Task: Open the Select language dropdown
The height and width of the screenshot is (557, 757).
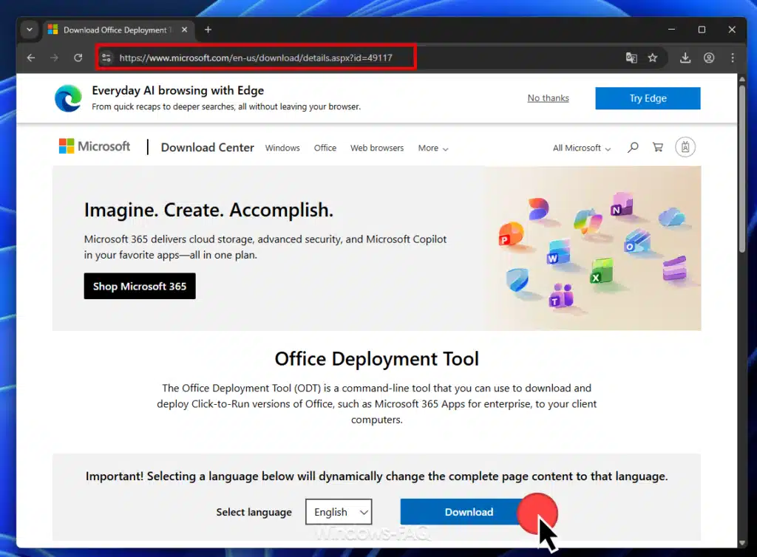Action: pos(339,511)
